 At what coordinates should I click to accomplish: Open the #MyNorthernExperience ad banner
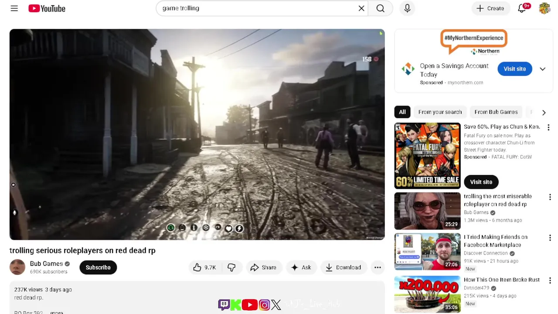click(473, 42)
